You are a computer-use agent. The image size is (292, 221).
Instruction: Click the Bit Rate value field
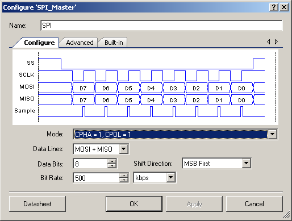pos(97,178)
